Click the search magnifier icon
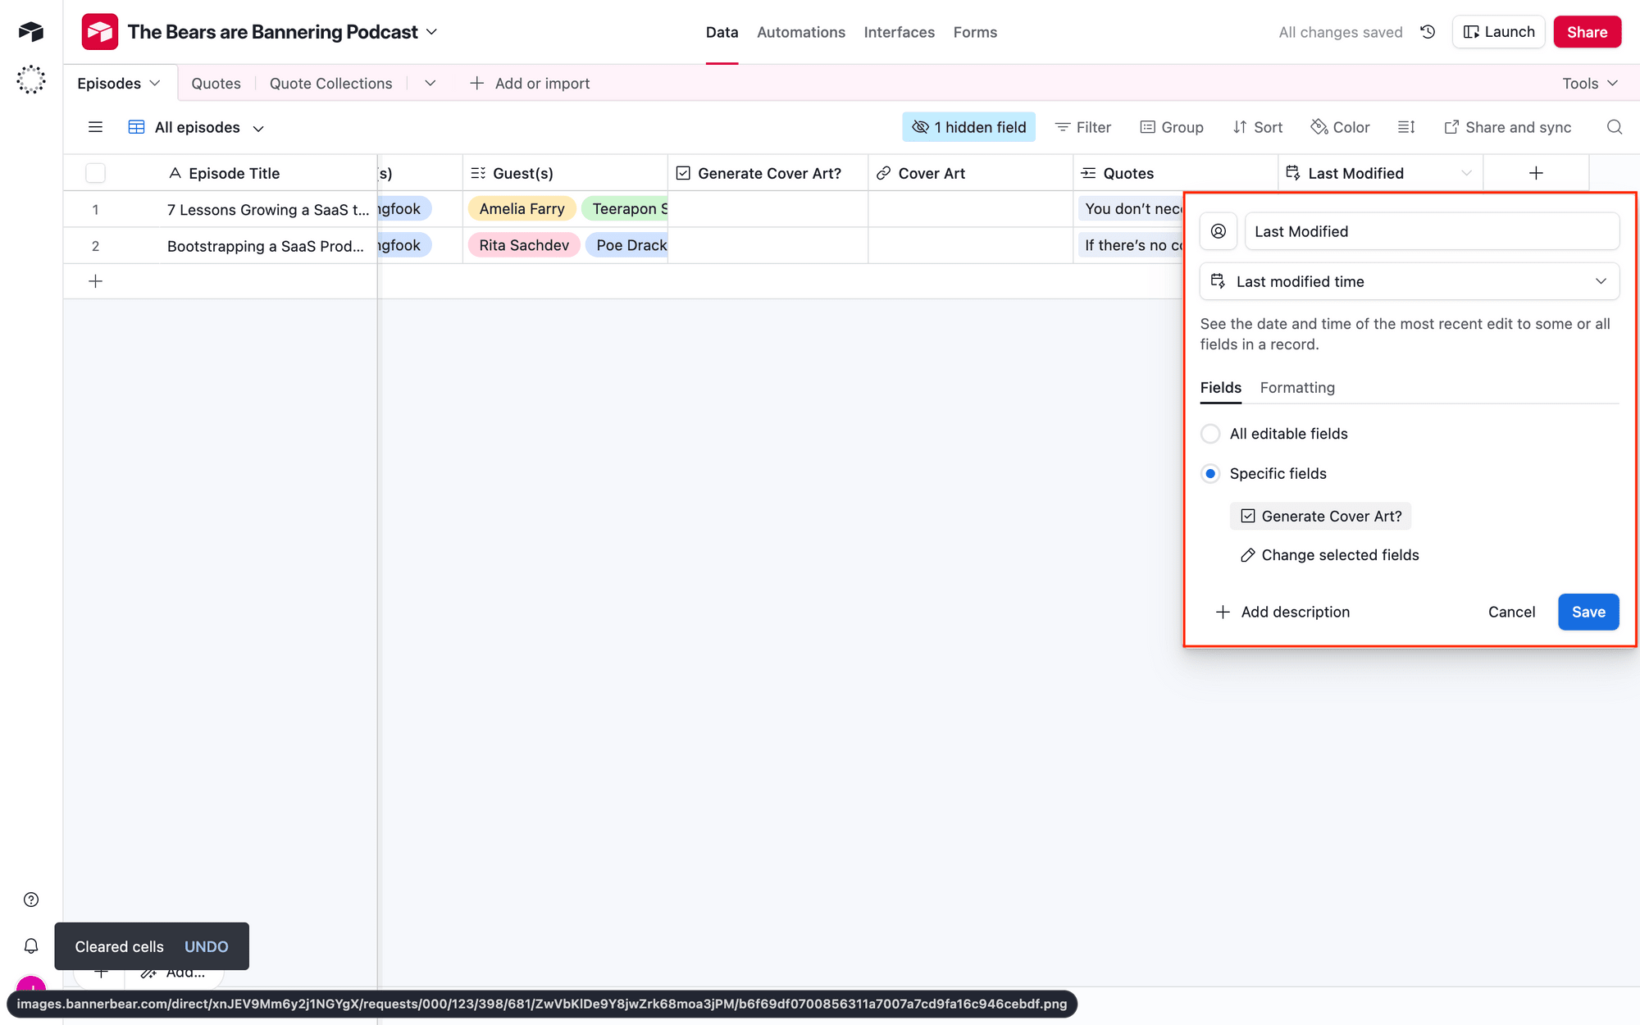Viewport: 1640px width, 1025px height. tap(1614, 127)
